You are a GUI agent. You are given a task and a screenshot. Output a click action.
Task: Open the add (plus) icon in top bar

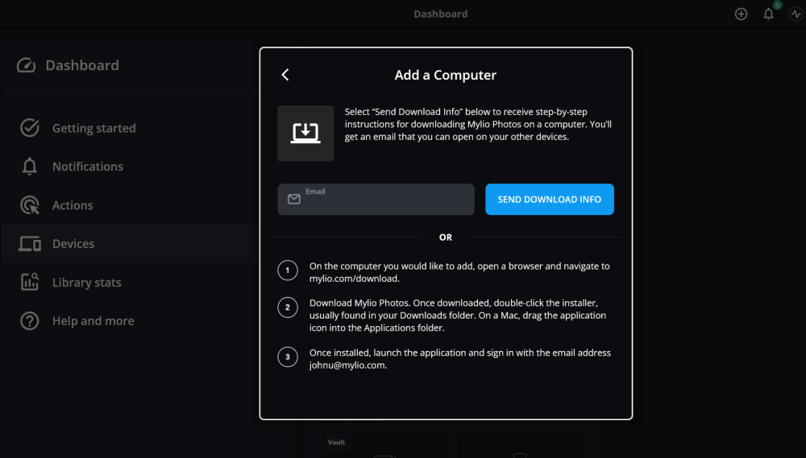(741, 14)
